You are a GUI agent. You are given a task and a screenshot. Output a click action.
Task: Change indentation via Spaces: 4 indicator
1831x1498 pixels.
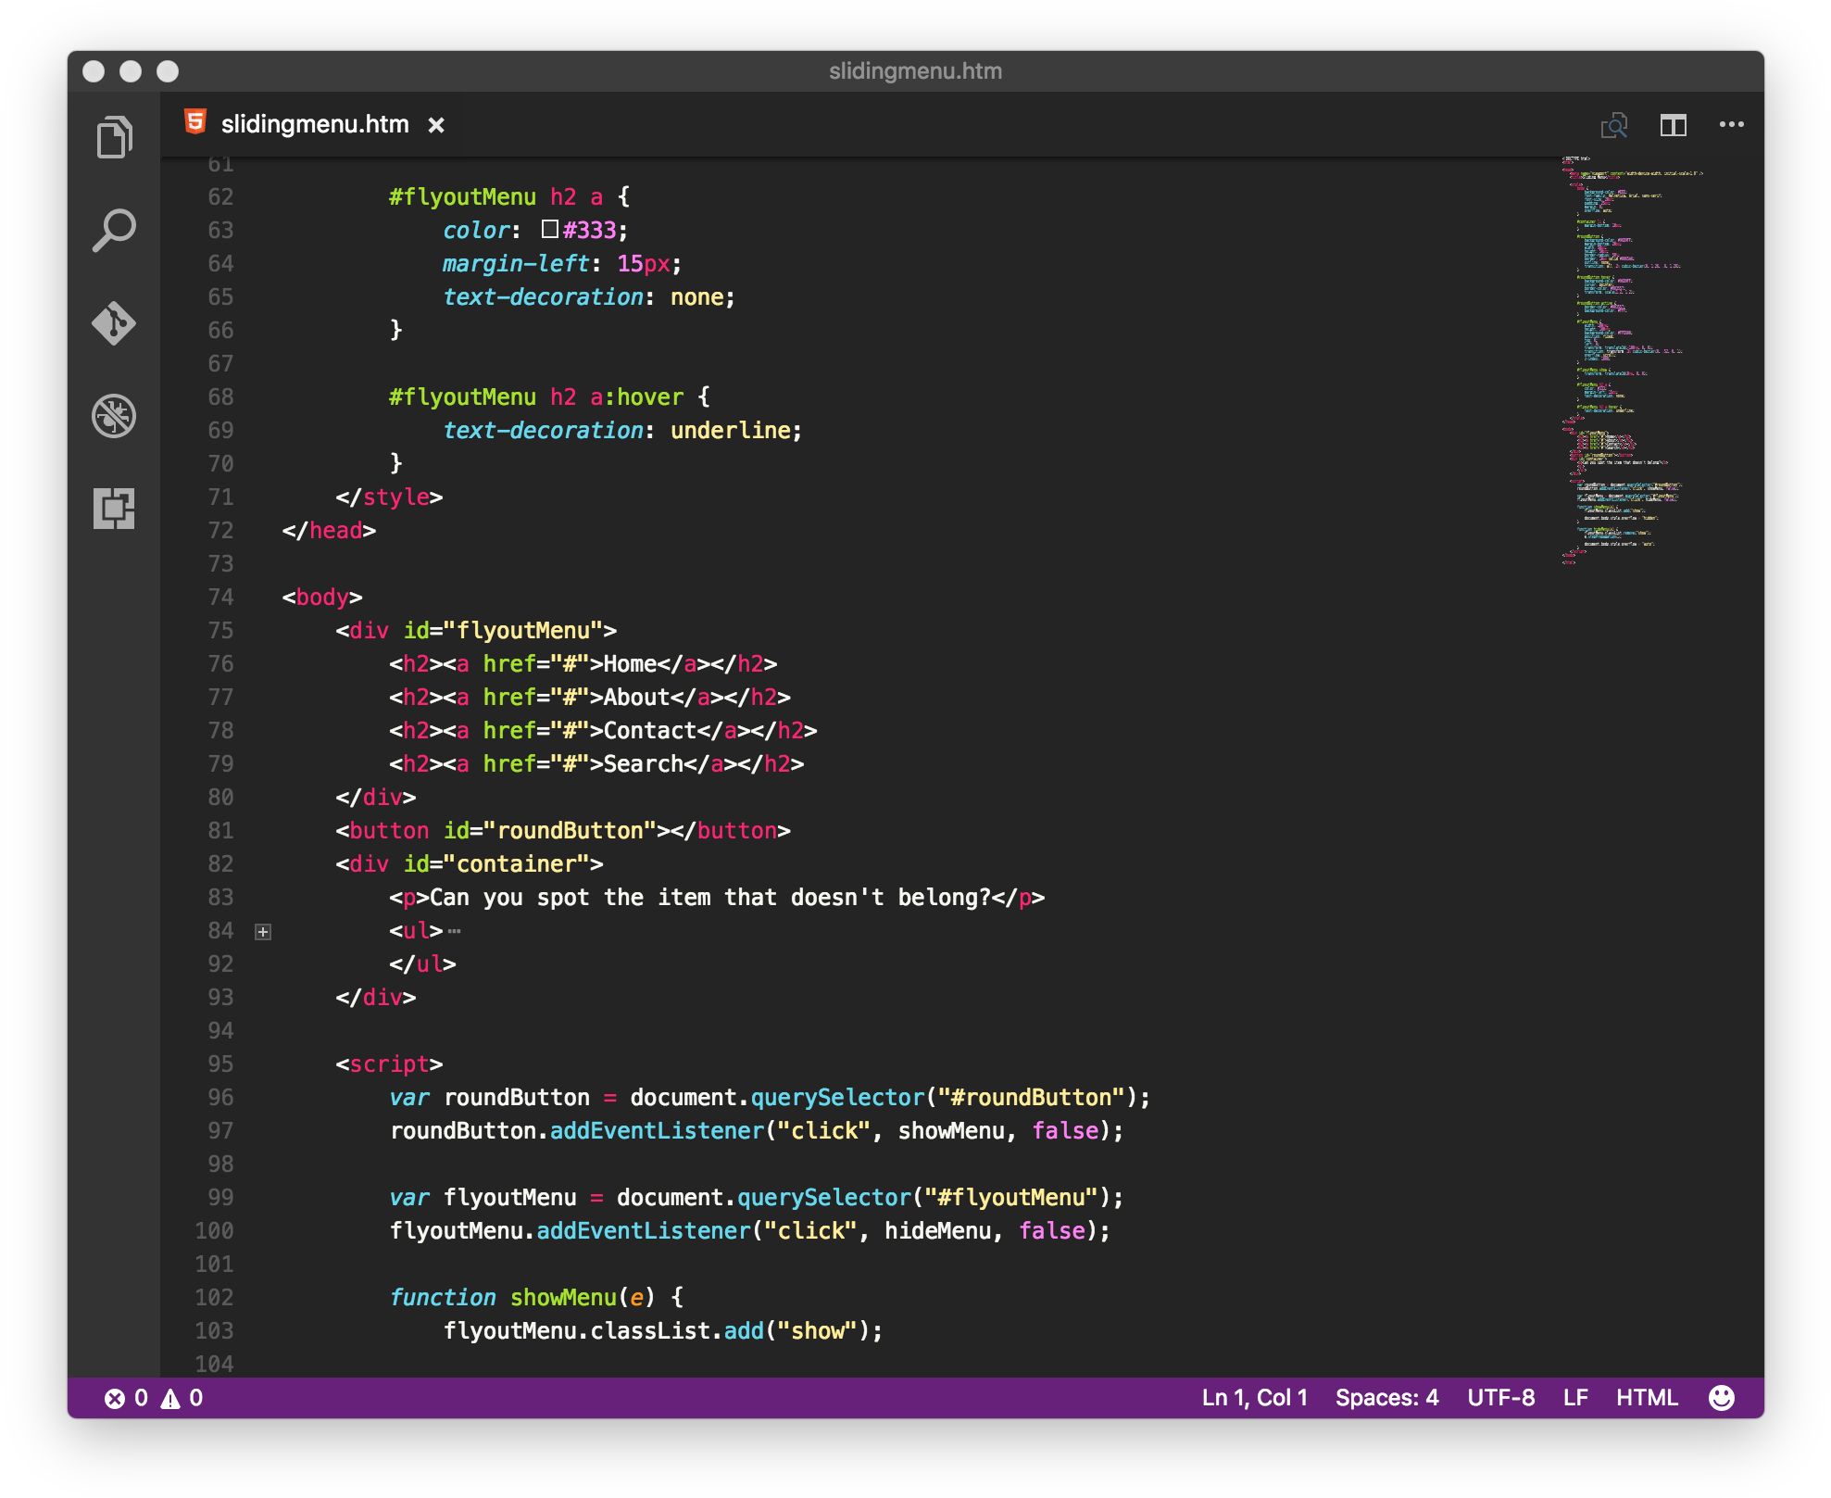pos(1386,1398)
